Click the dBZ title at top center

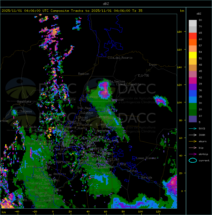coord(106,4)
